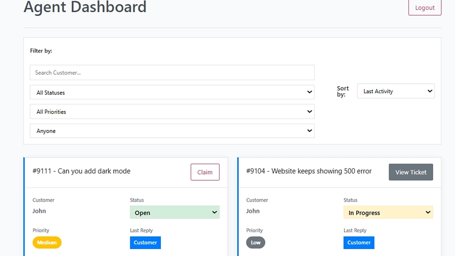Screen dimensions: 455x256
Task: Change the Open status dropdown on ticket #9111
Action: [x=175, y=213]
